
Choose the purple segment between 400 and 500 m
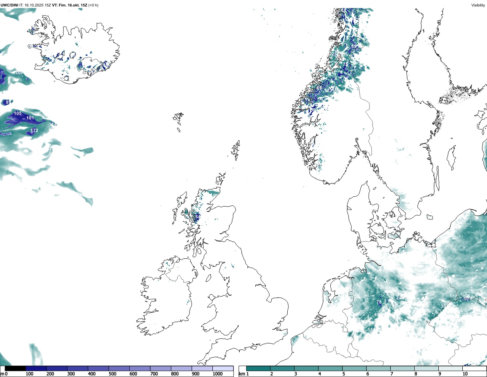coord(99,368)
